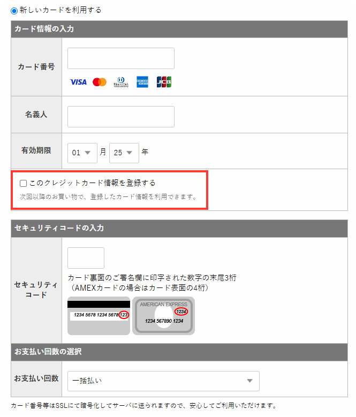Click the card-back security code example image
The height and width of the screenshot is (417, 356).
point(99,316)
